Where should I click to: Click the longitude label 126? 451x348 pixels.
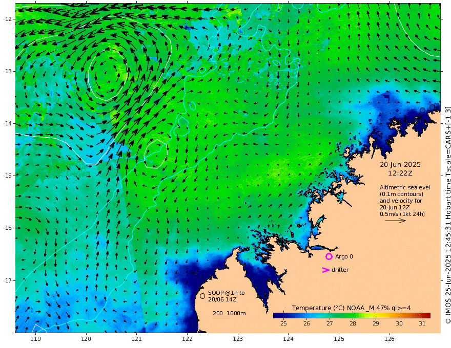click(x=389, y=339)
